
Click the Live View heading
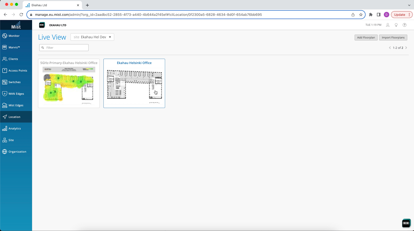click(x=52, y=37)
